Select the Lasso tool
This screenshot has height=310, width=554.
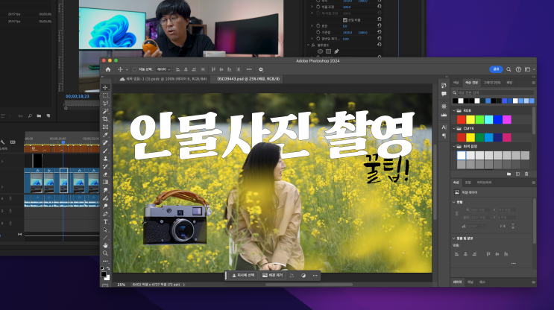(x=105, y=103)
